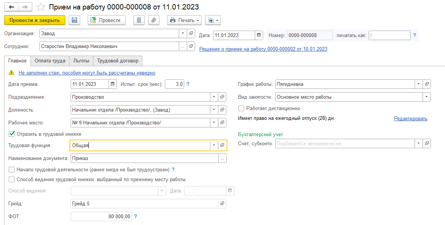
Task: Open the Трудовой договор tab
Action: pos(118,61)
